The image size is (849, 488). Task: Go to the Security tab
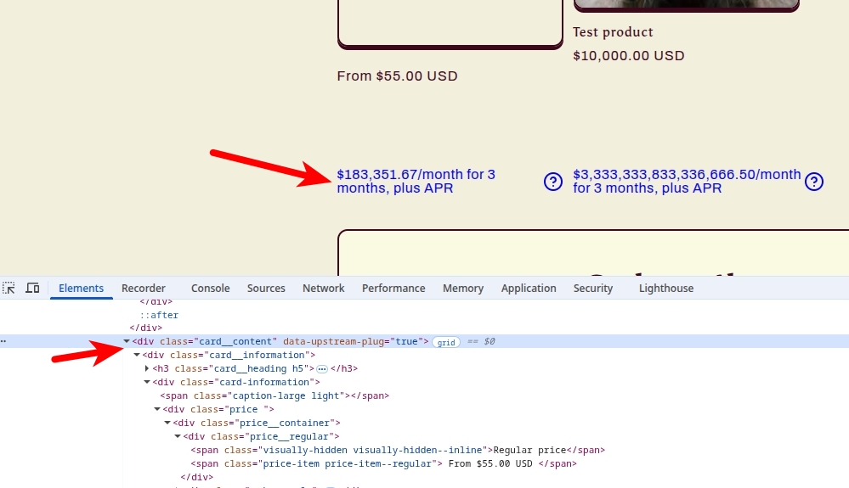[x=593, y=288]
